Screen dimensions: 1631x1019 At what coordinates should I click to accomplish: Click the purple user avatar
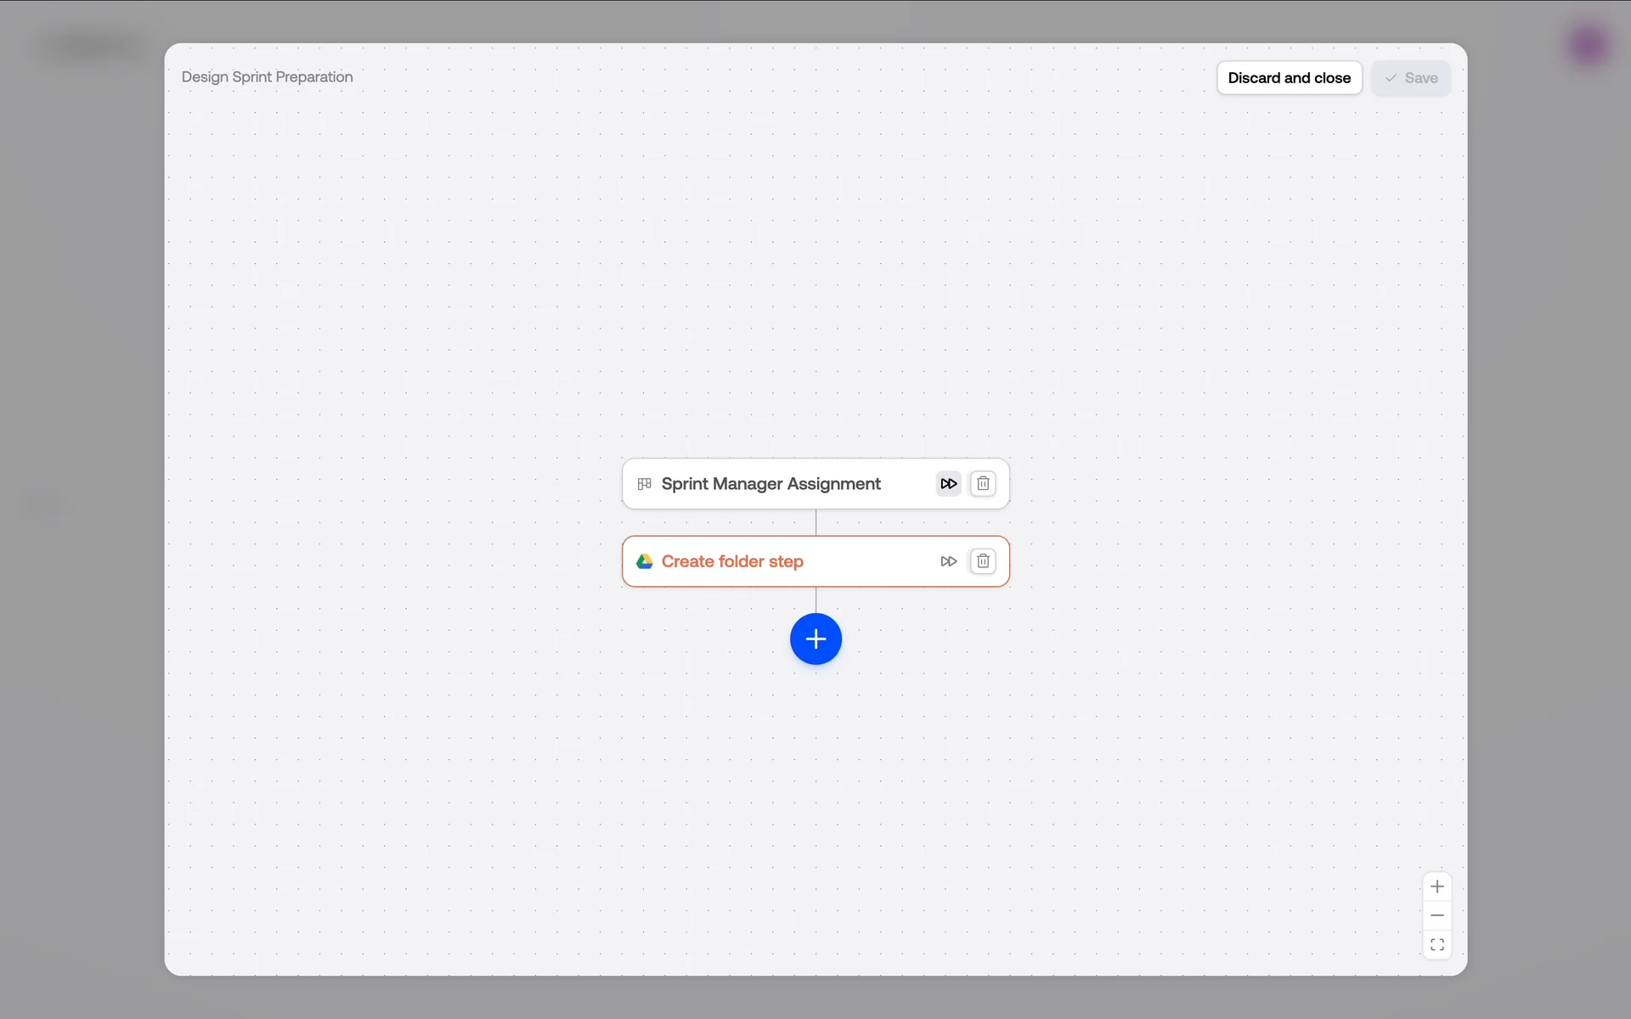(1588, 46)
